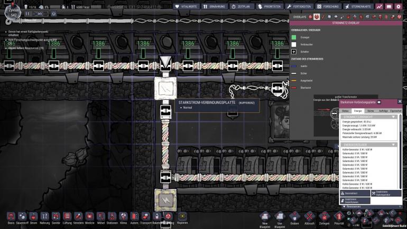Click the Deconstruct button
Screen dimensions: 407x229
click(x=355, y=193)
